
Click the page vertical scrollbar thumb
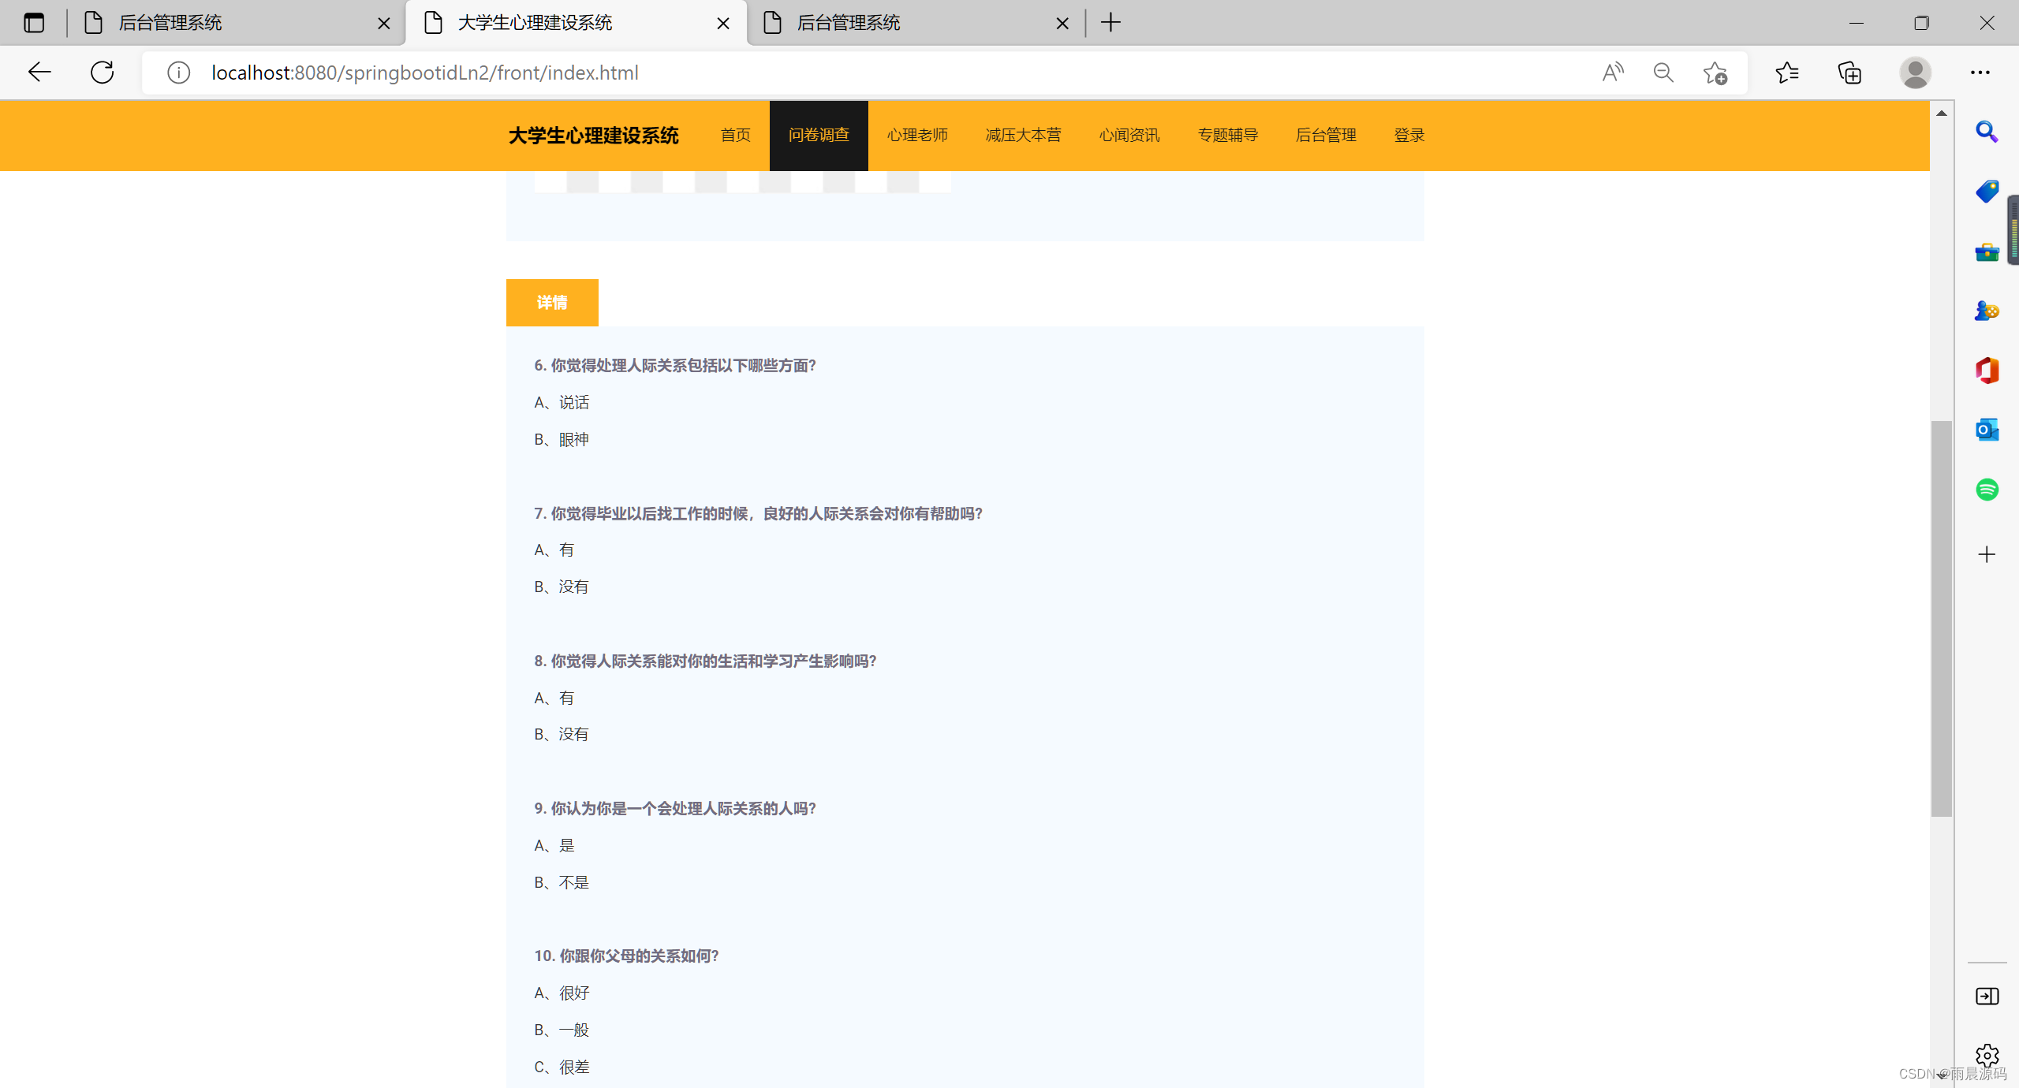tap(1941, 619)
